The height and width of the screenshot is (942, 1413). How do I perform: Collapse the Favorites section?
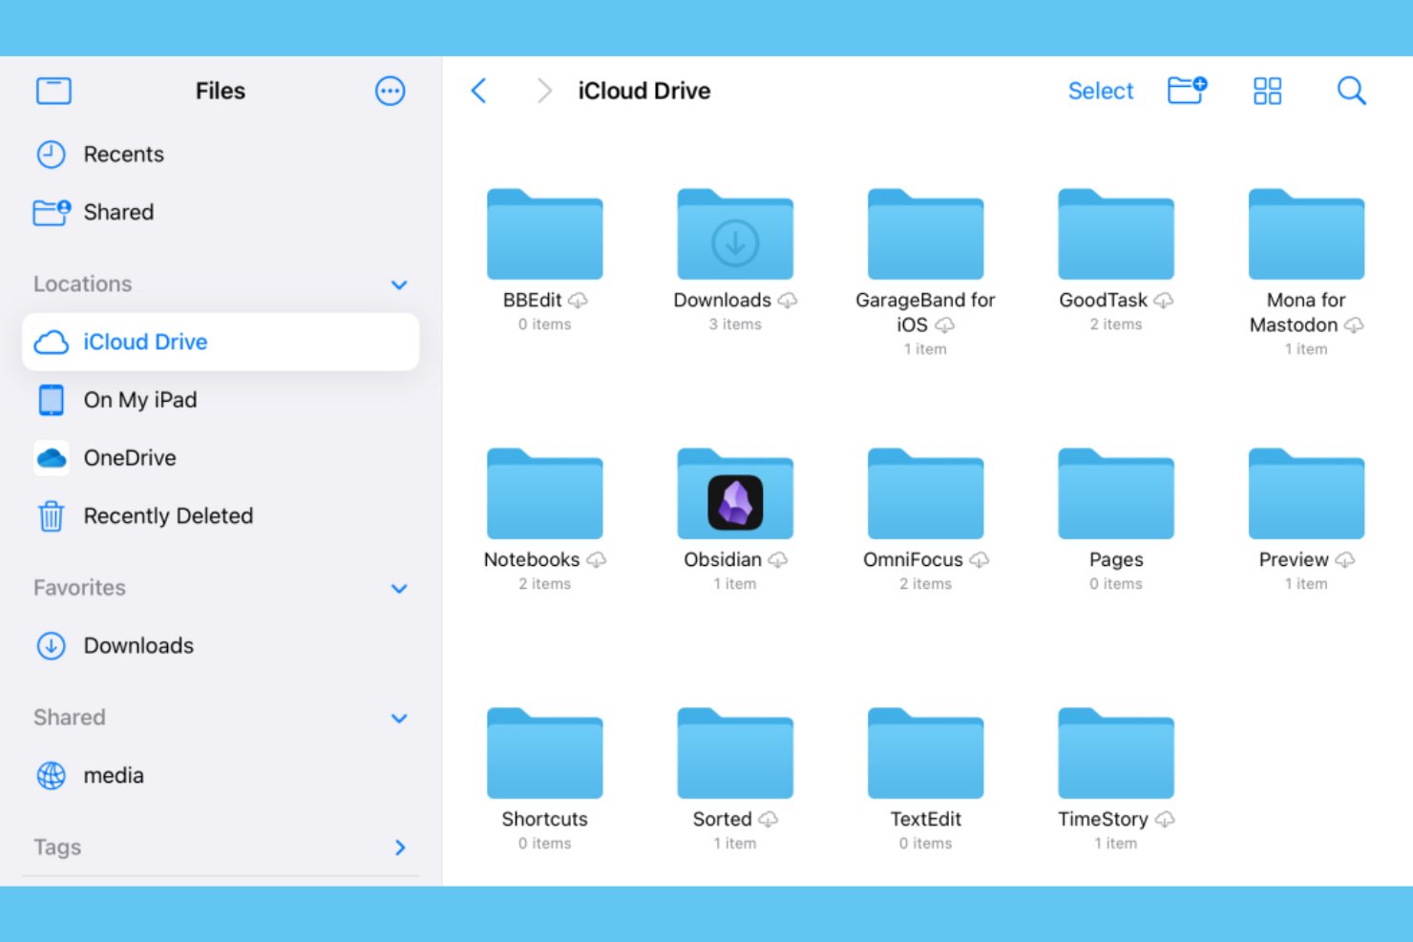tap(399, 589)
